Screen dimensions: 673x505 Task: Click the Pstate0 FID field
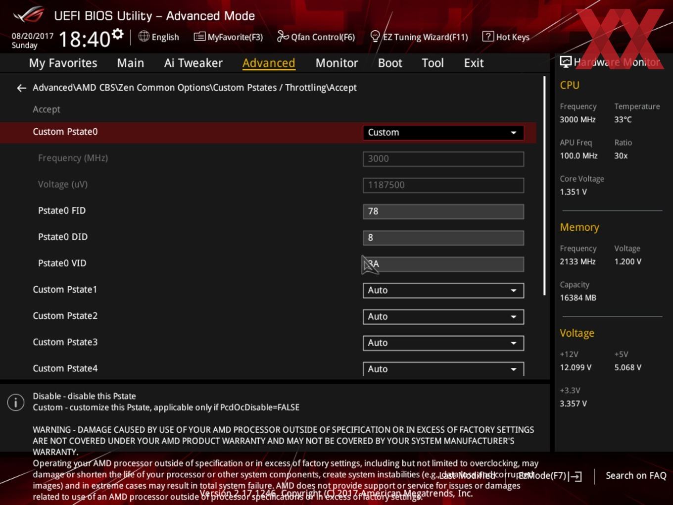point(443,211)
